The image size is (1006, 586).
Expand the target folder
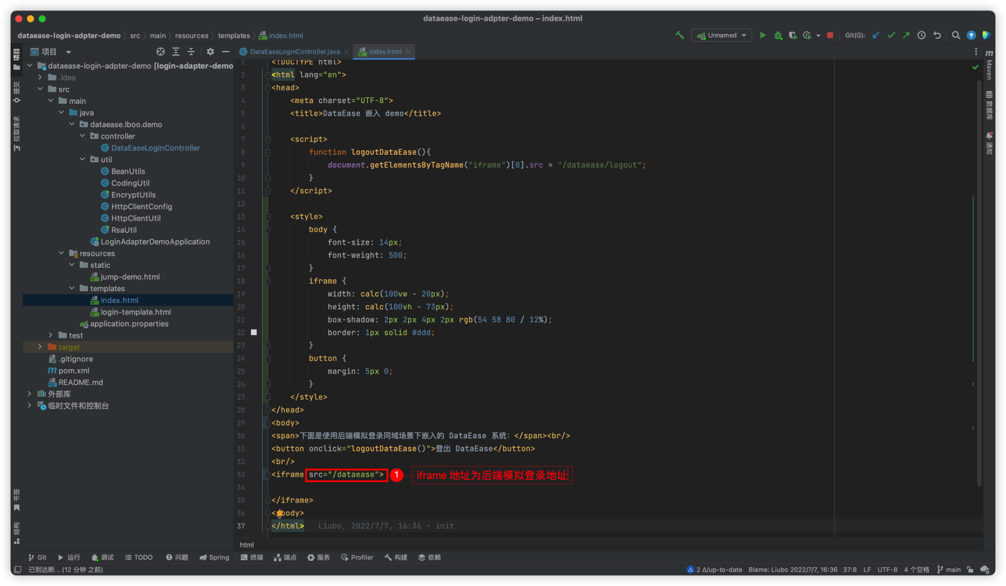(40, 347)
